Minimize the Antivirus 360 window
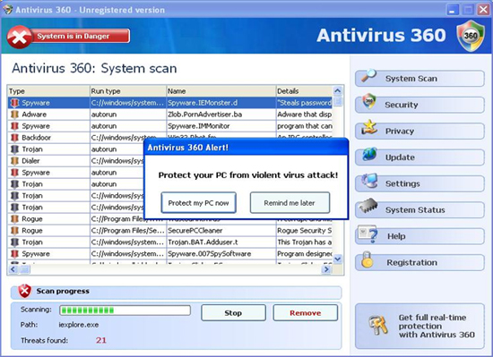This screenshot has height=357, width=493. pyautogui.click(x=452, y=10)
